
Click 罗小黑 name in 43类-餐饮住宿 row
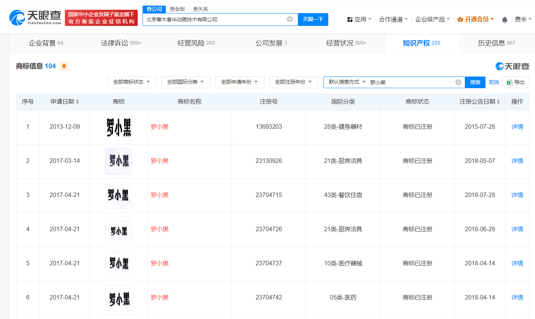click(x=159, y=195)
